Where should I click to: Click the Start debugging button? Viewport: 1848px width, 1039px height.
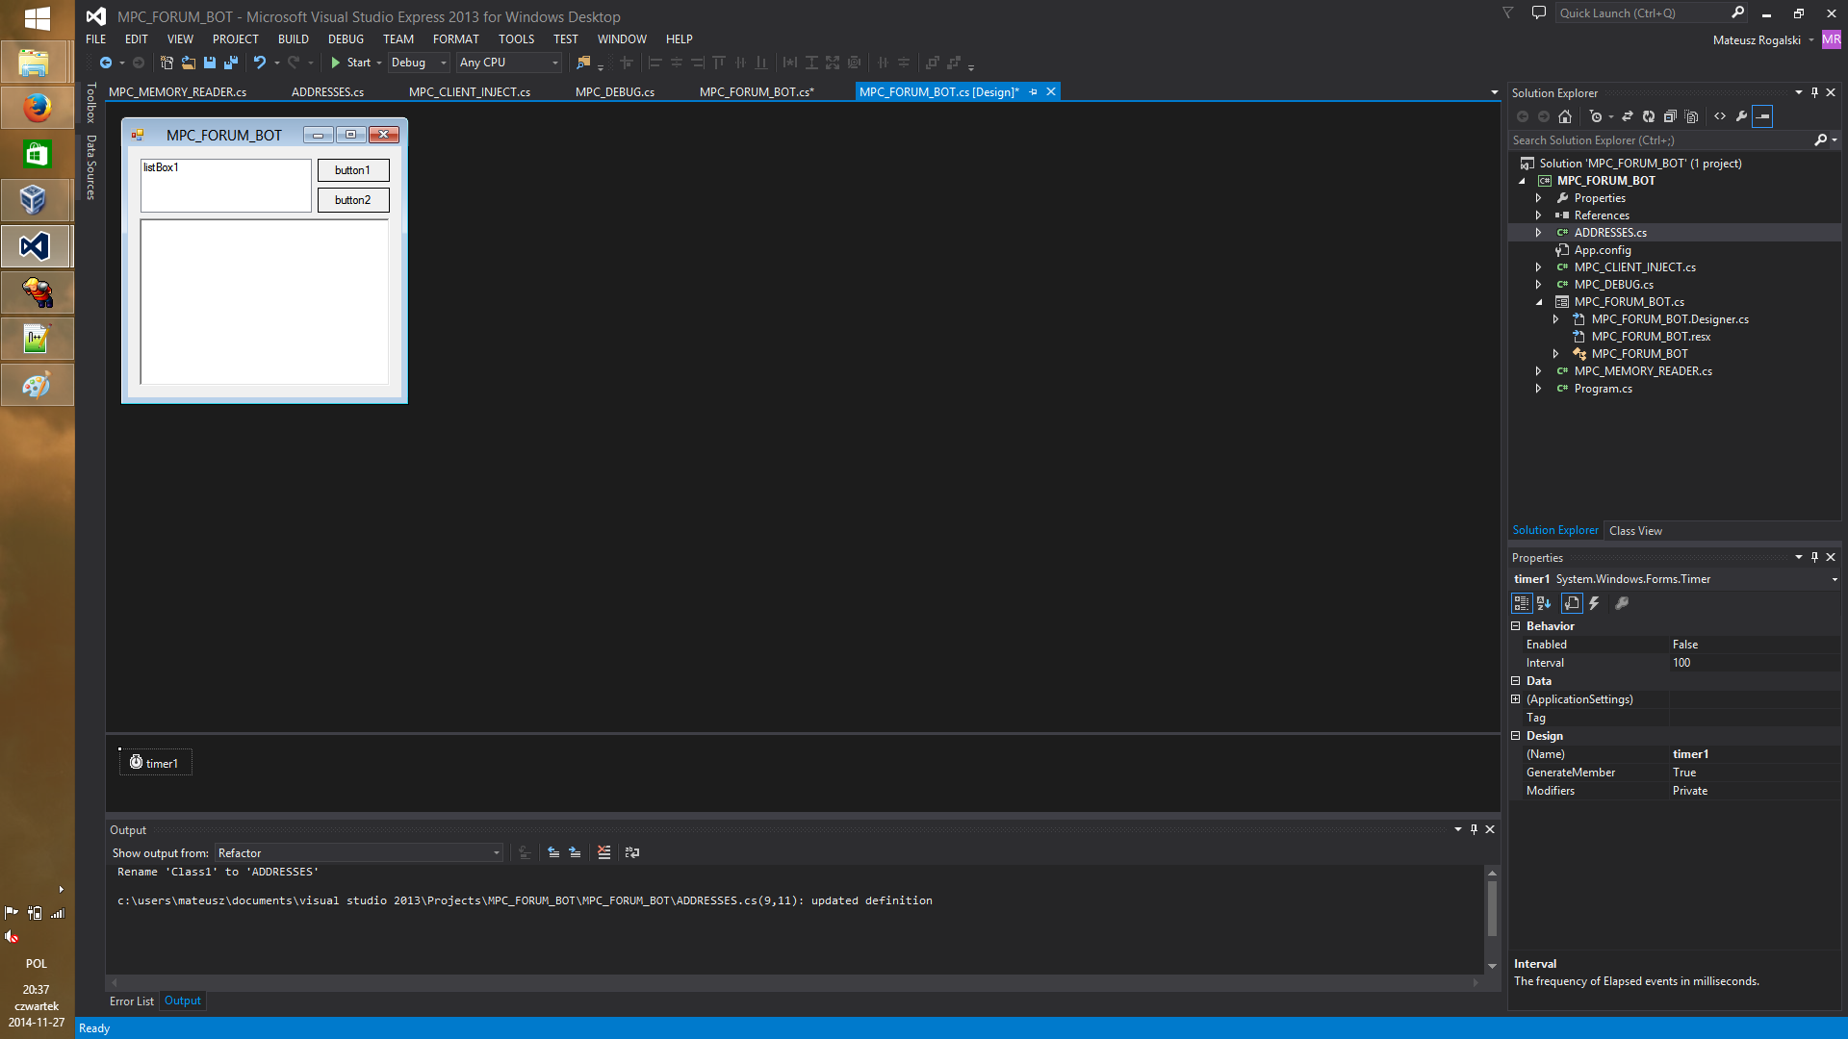coord(351,63)
